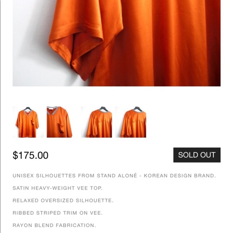Click the pocket in the second thumbnail
The width and height of the screenshot is (233, 233).
click(x=61, y=128)
